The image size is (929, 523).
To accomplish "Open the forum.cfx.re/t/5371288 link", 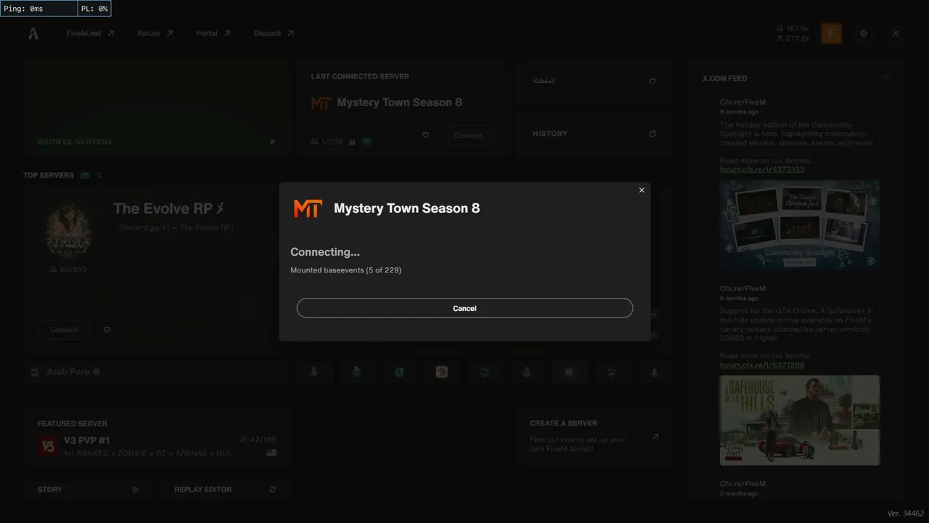I will pos(762,365).
